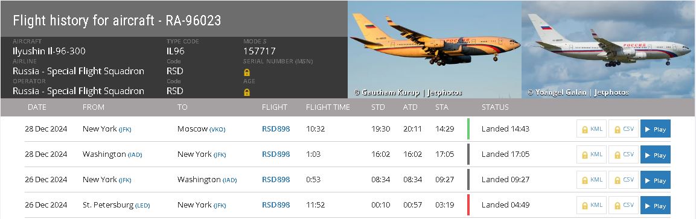Open the Gautham Kurup aircraft photo
This screenshot has width=696, height=219.
[x=435, y=49]
